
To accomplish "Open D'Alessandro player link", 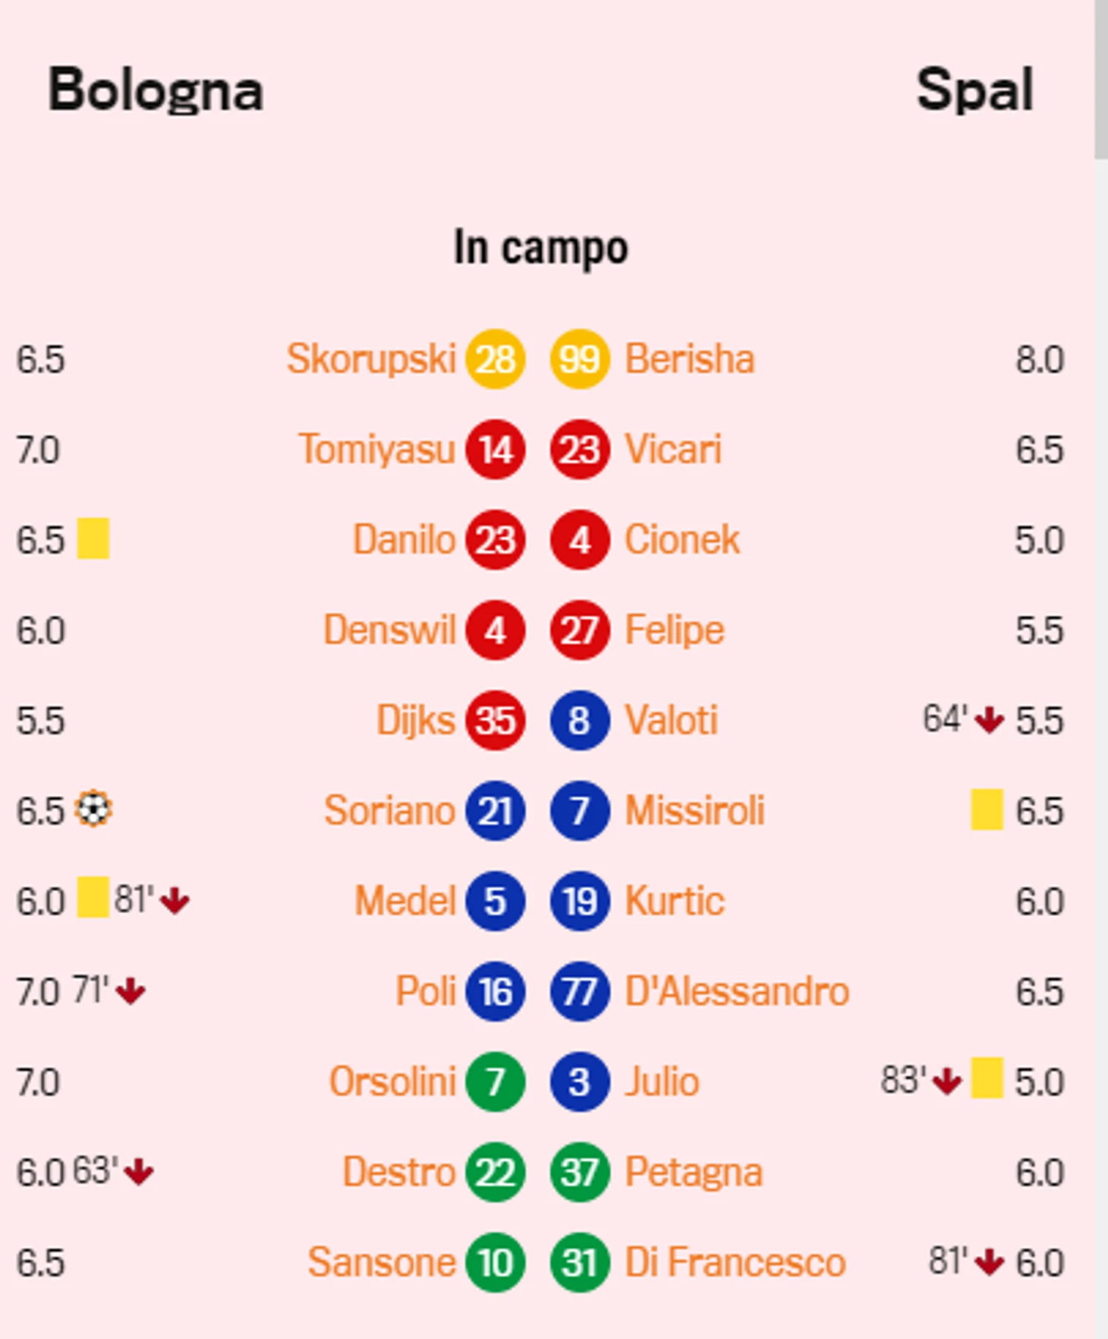I will click(737, 991).
